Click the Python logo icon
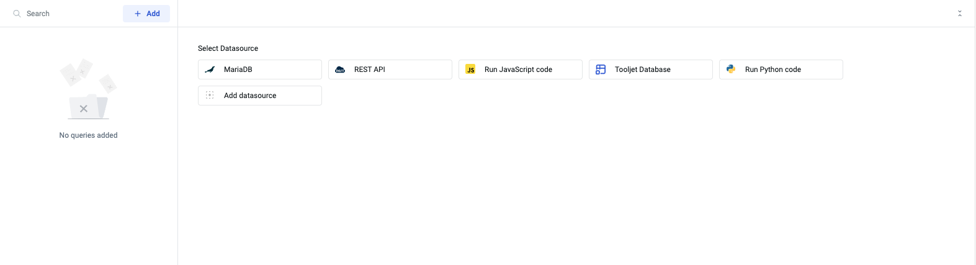Screen dimensions: 976x265 [731, 70]
